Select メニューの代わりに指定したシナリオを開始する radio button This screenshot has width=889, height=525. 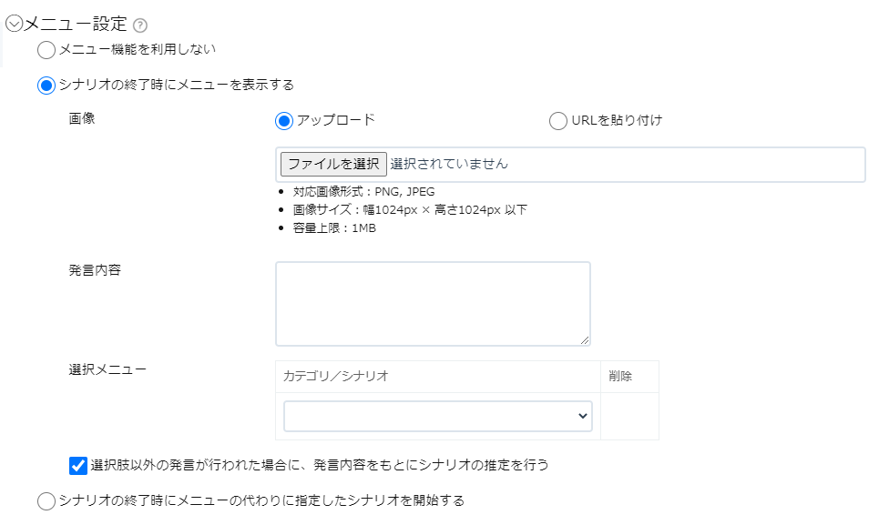click(46, 501)
